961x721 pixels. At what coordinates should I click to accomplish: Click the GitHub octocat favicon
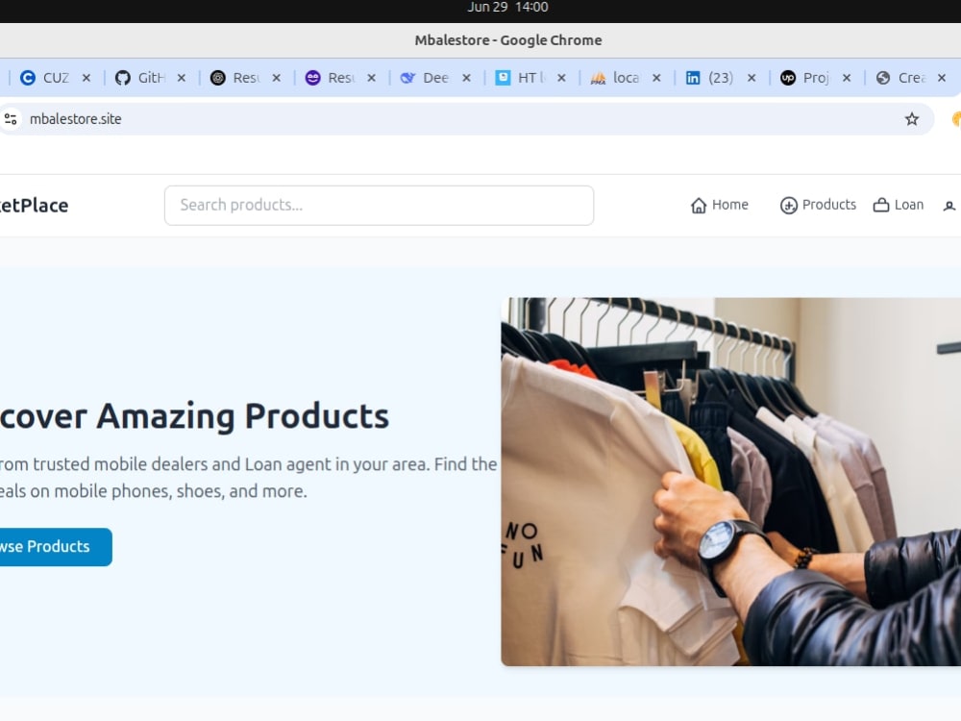click(x=123, y=78)
